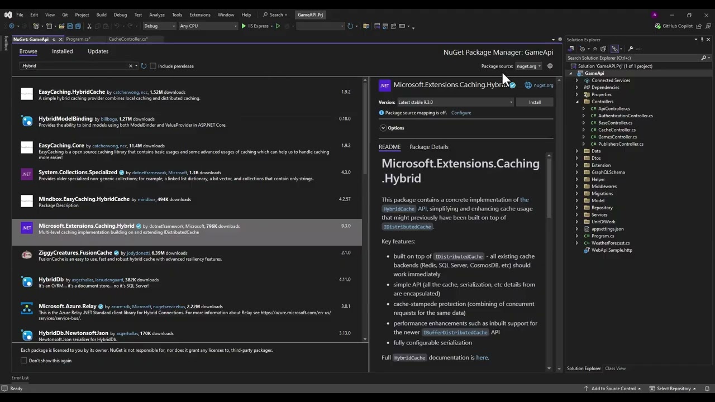Switch to Class View tab
715x402 pixels.
pyautogui.click(x=615, y=368)
